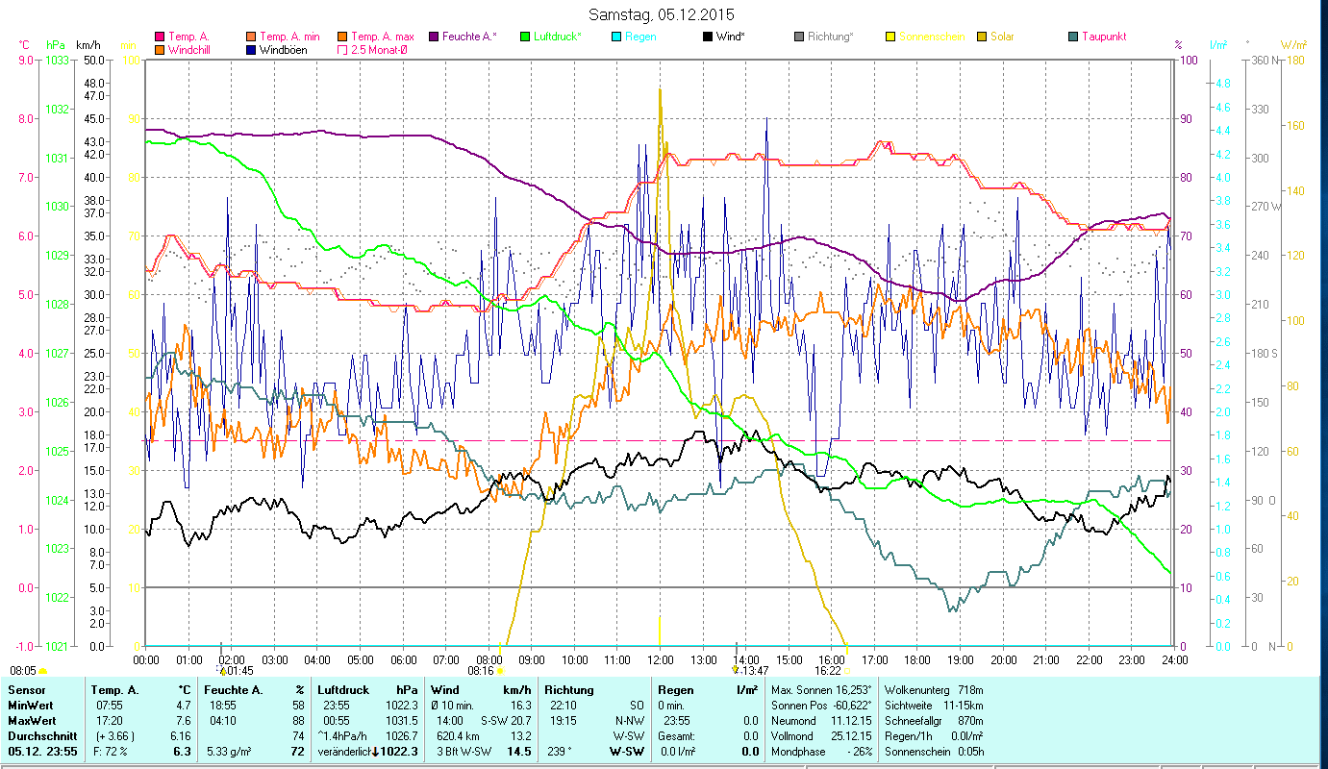Image resolution: width=1328 pixels, height=769 pixels.
Task: Click the 'Luftdruck' table column header
Action: pyautogui.click(x=343, y=690)
